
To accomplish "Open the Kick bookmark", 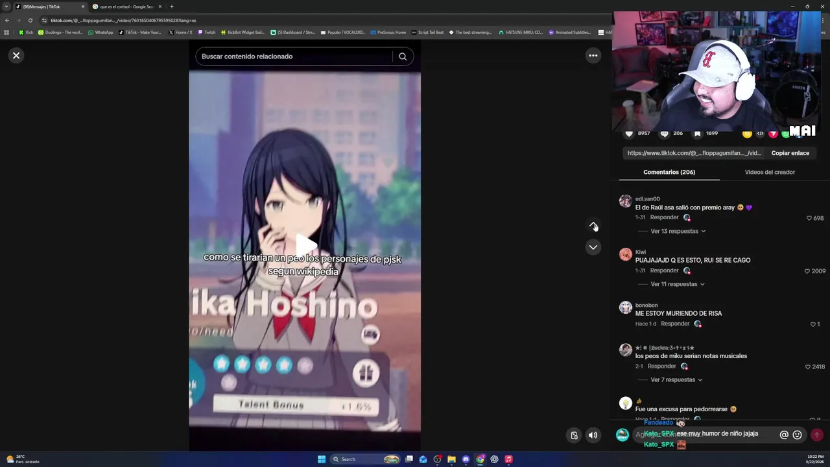I will (x=26, y=32).
